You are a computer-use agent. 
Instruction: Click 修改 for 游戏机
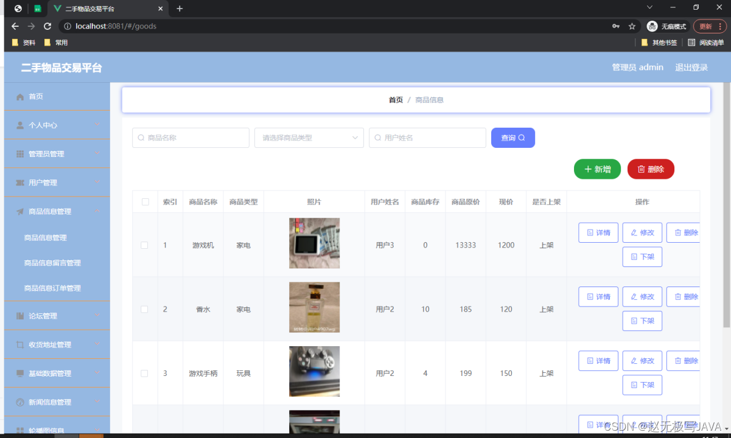point(642,232)
